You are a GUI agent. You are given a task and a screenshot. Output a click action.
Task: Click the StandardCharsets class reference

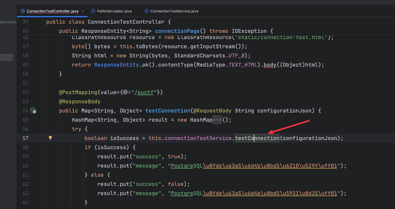(200, 56)
